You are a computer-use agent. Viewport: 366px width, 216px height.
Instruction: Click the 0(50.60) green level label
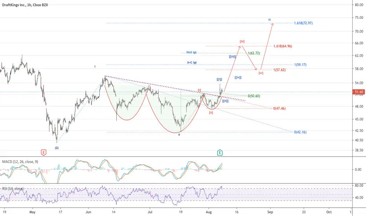coord(254,96)
